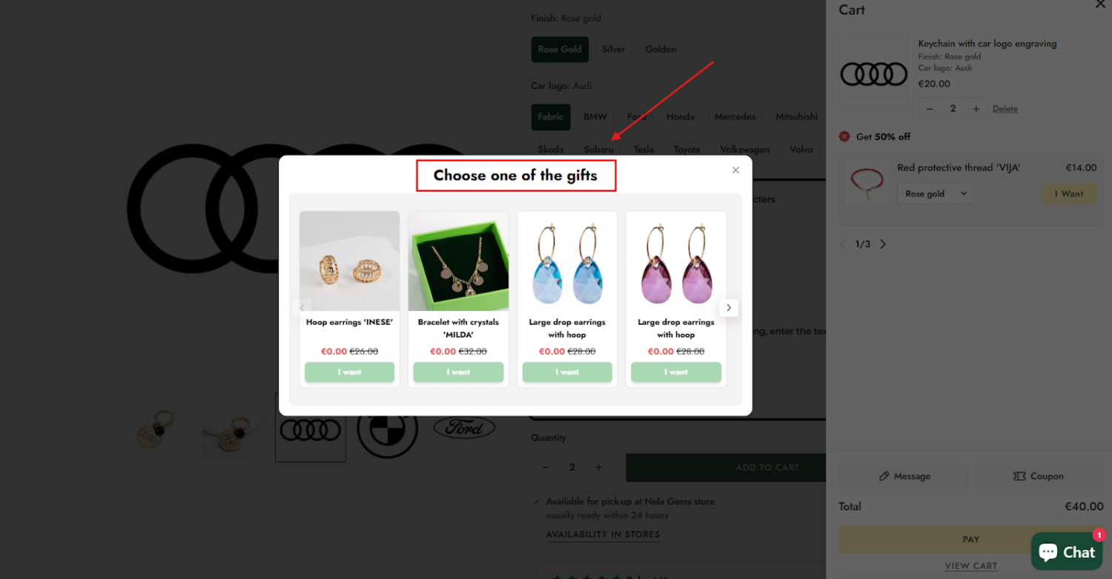
Task: Increase keychain quantity in cart
Action: tap(976, 109)
